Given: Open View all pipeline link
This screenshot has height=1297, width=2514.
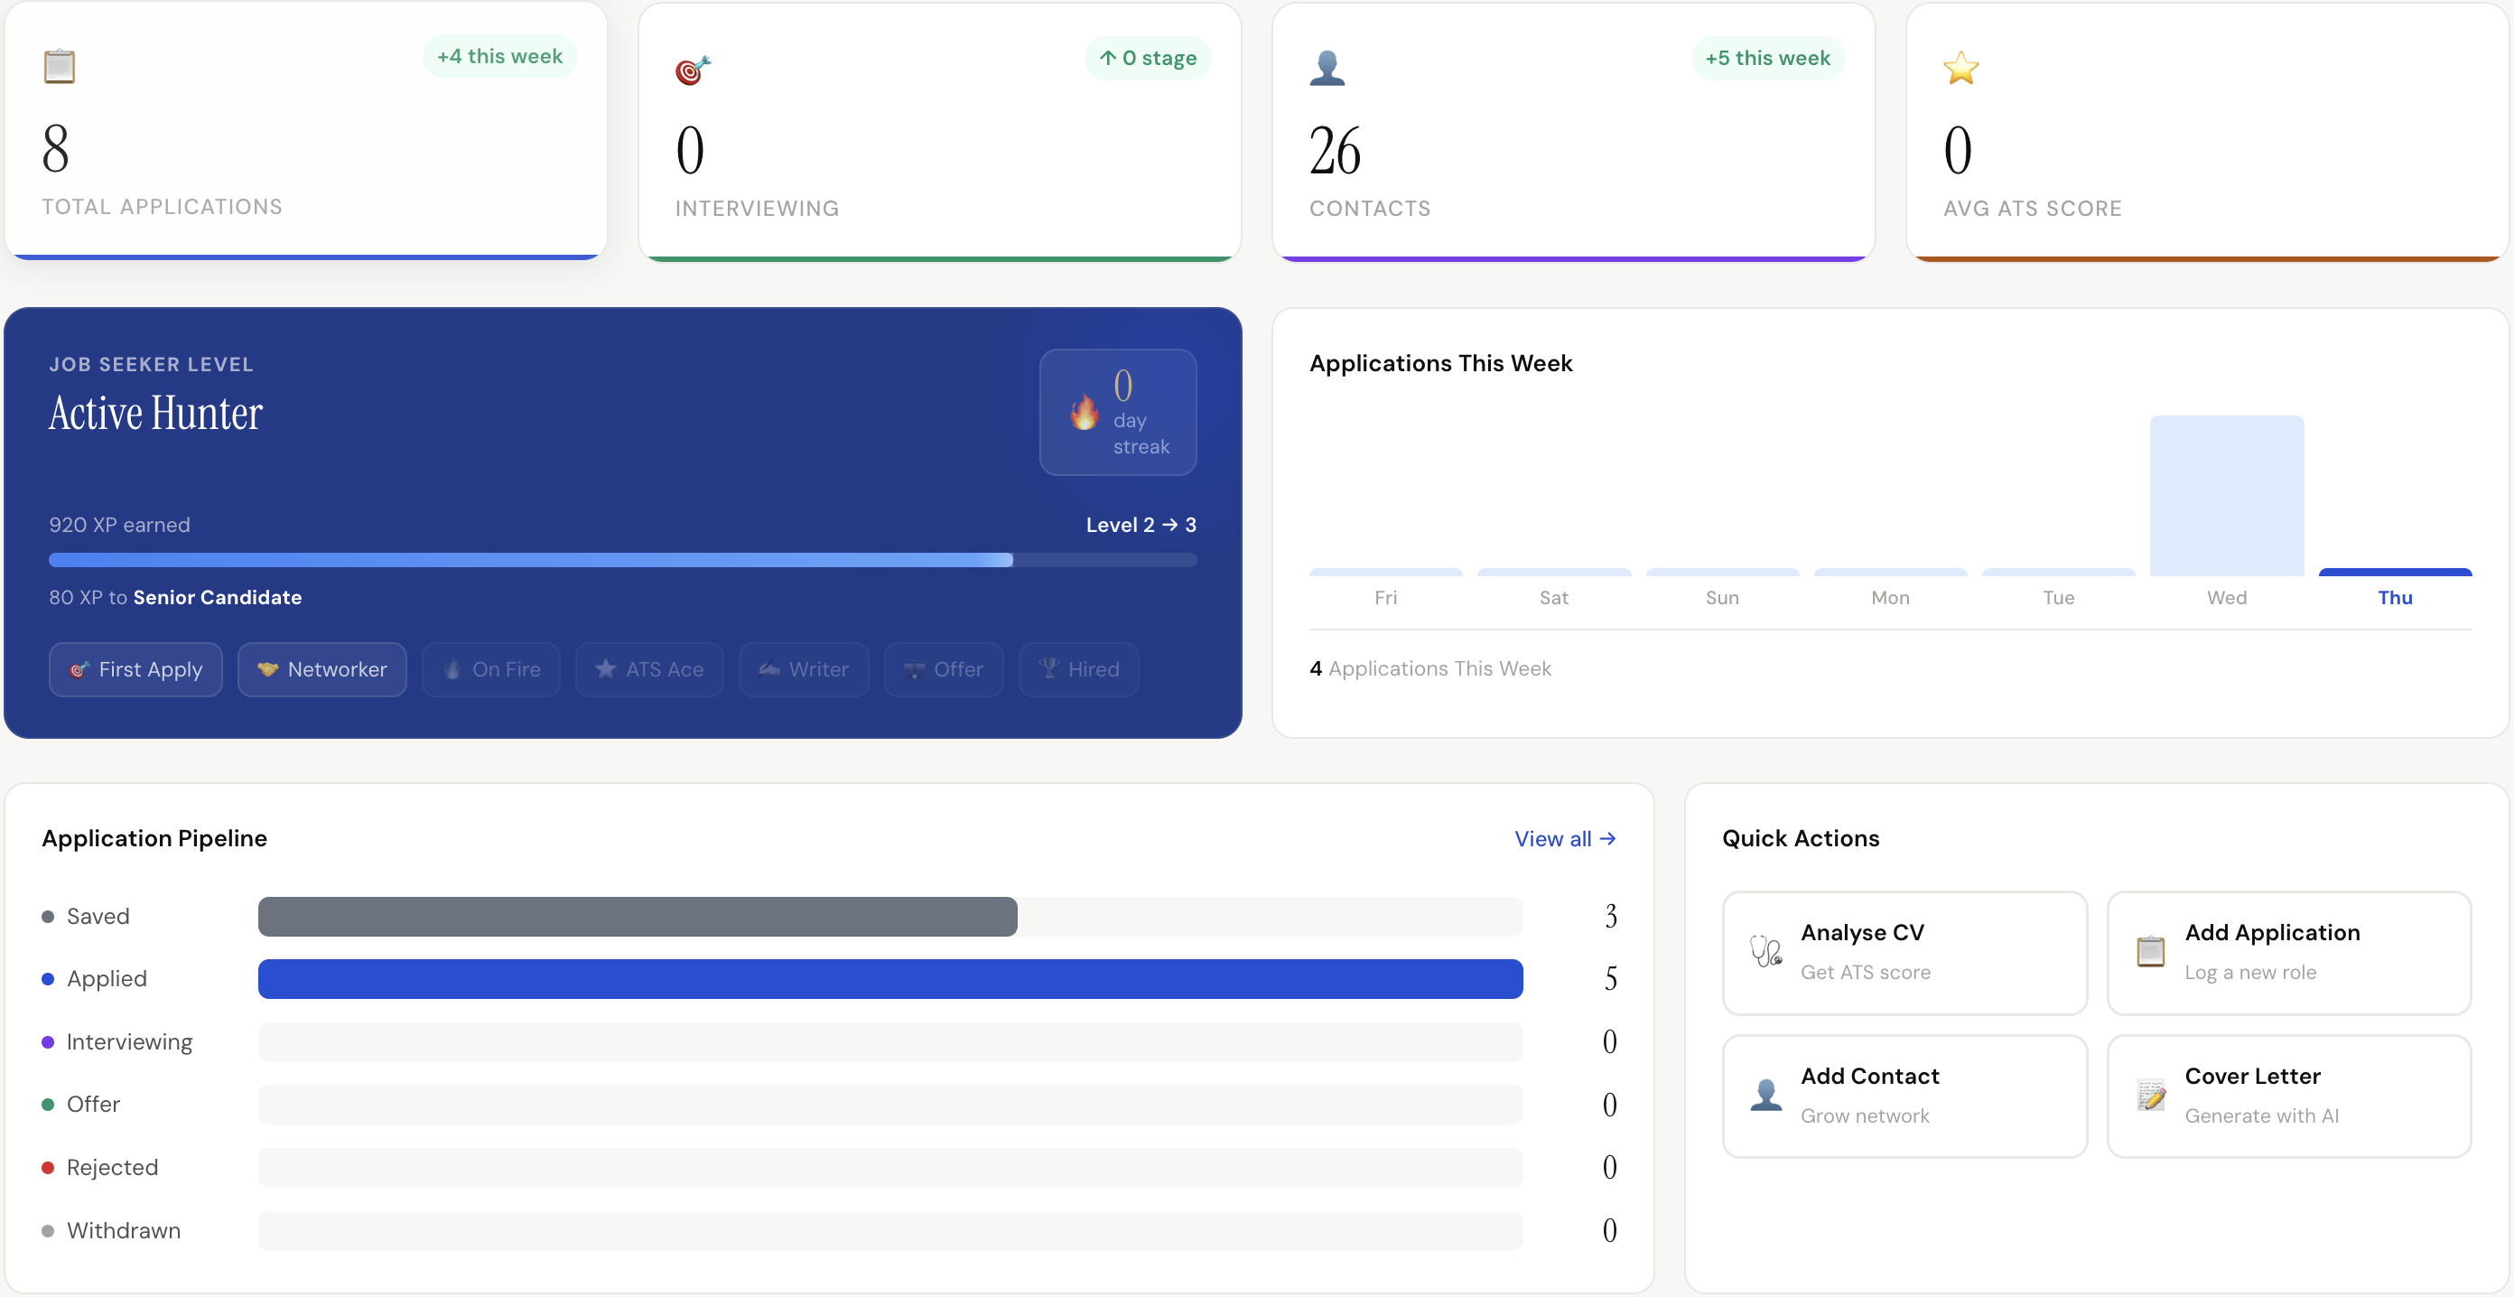Looking at the screenshot, I should (1564, 838).
